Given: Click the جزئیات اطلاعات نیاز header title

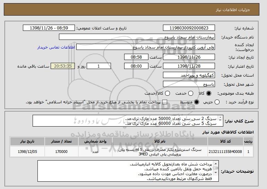Looking at the screenshot, I should point(233,10).
